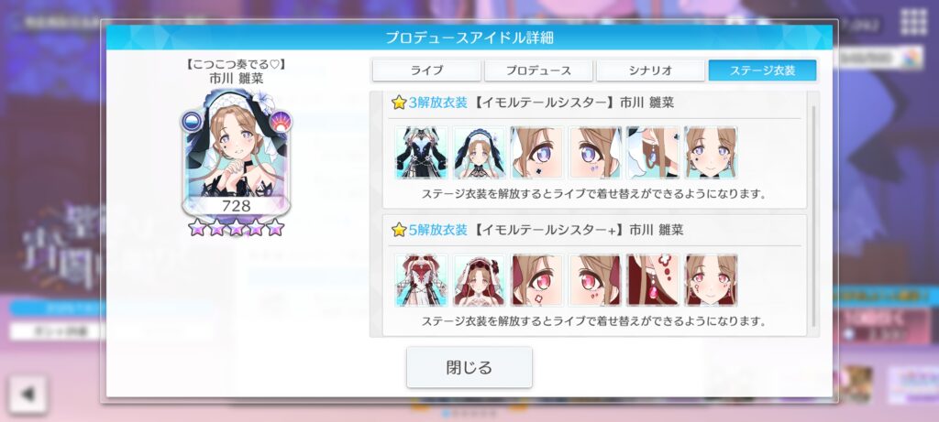The image size is (939, 422).
Task: Select the black full-body sister costume icon
Action: 421,153
